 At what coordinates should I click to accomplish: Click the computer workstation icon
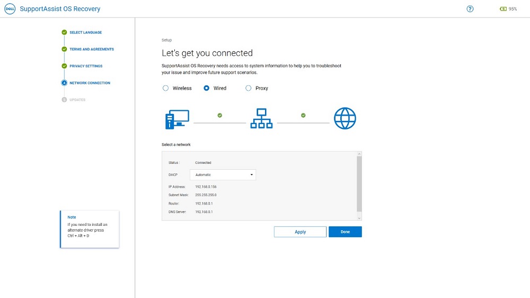[x=177, y=119]
